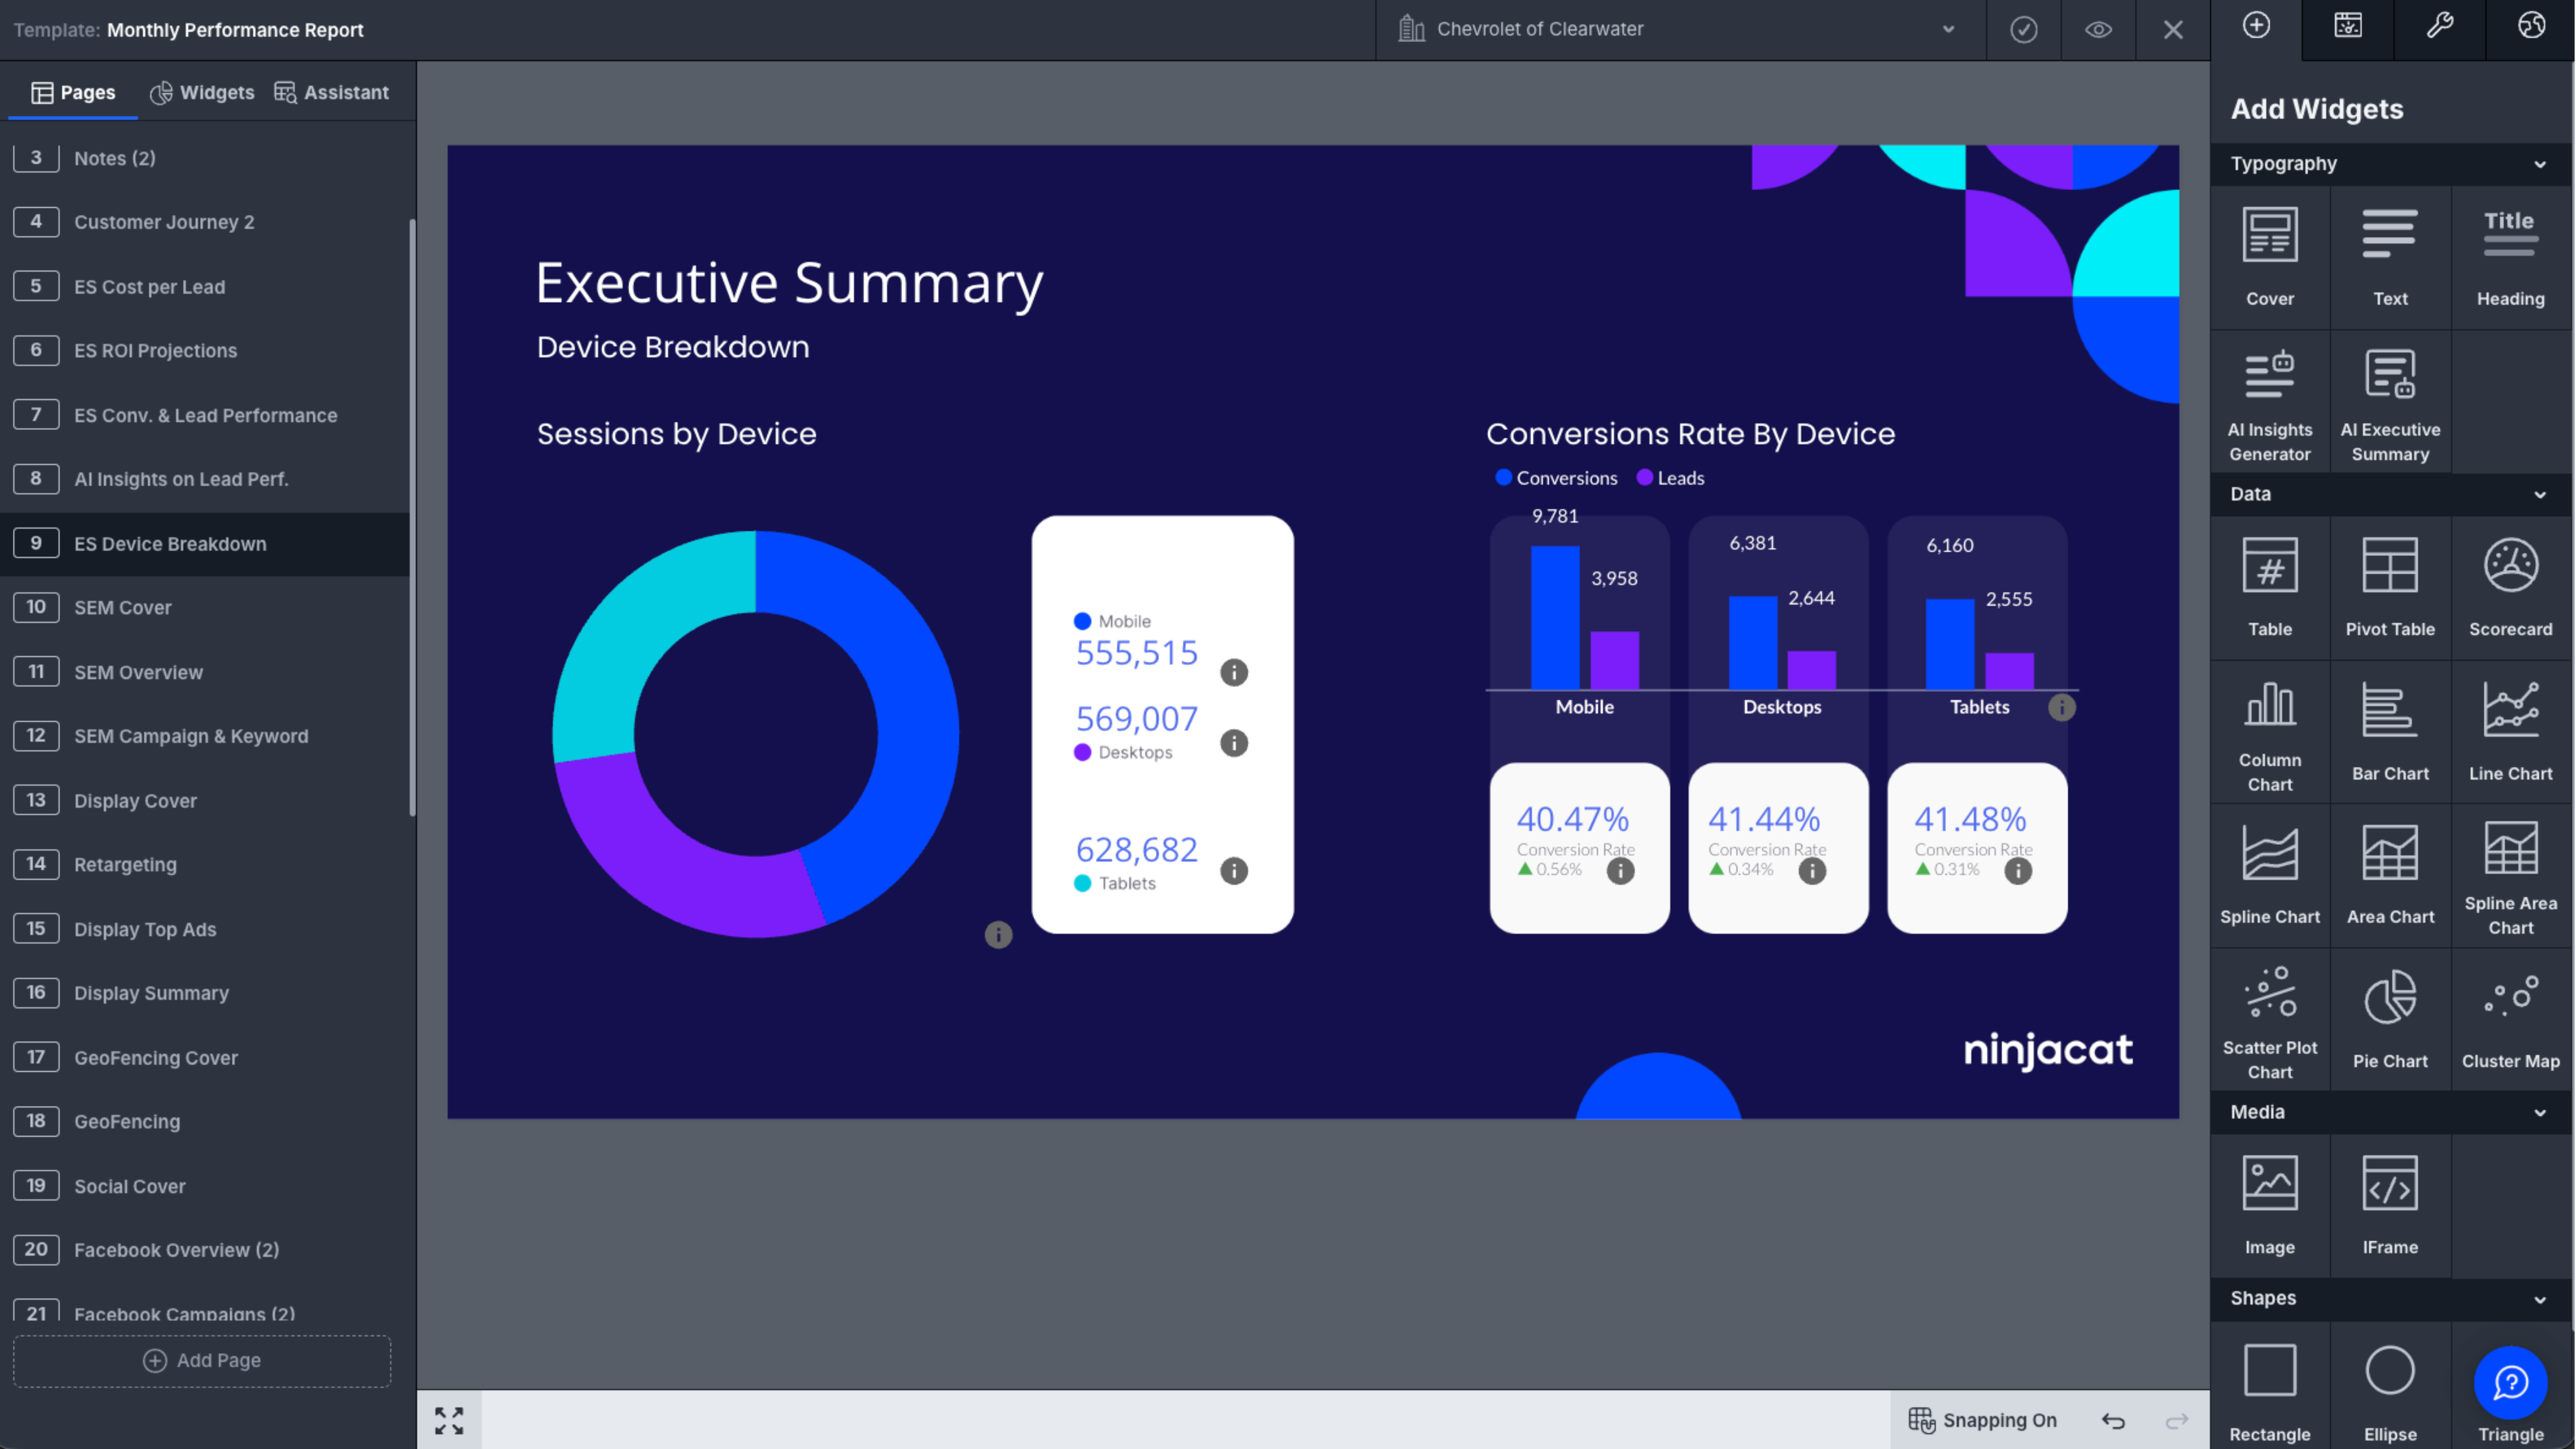Open the SEM Overview page
This screenshot has height=1449, width=2576.
pyautogui.click(x=138, y=672)
